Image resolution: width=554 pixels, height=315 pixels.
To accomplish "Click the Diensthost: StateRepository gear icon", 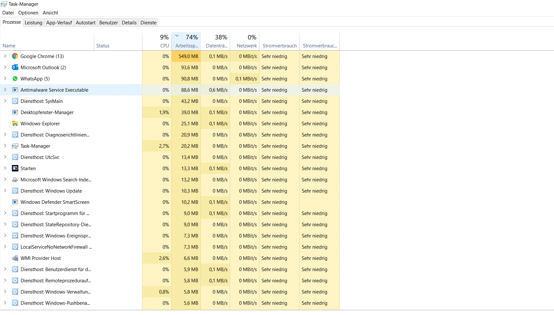I will 15,225.
